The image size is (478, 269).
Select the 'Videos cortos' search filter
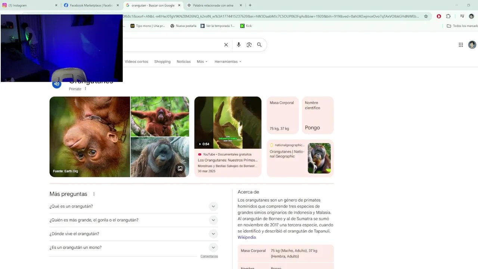pyautogui.click(x=136, y=62)
